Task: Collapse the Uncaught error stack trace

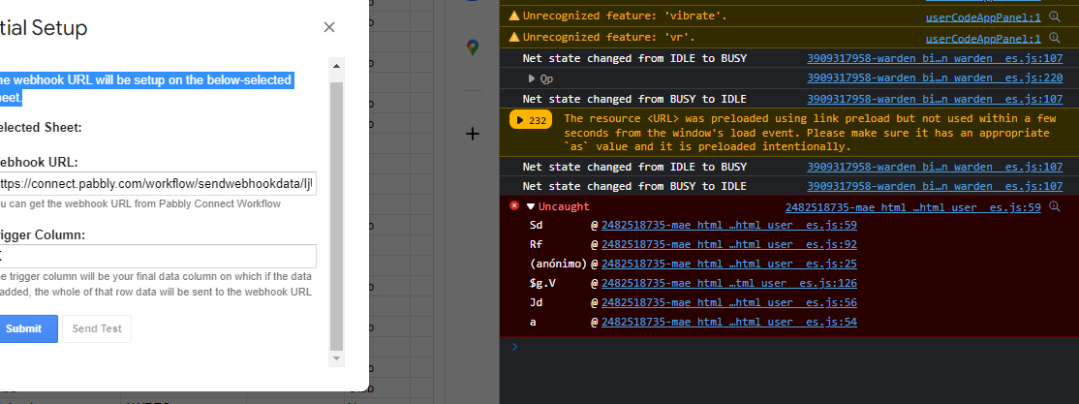Action: (x=531, y=206)
